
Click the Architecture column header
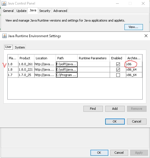coord(134,58)
